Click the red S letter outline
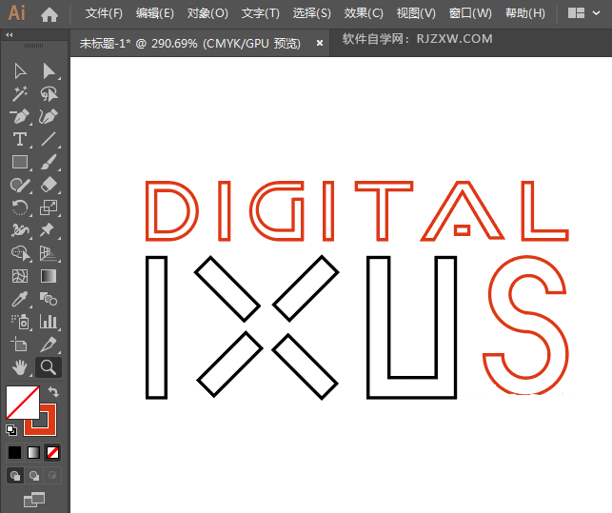 [526, 326]
